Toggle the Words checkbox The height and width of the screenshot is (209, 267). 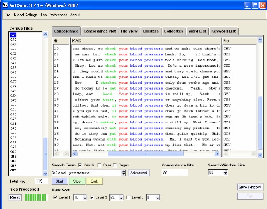(x=80, y=165)
